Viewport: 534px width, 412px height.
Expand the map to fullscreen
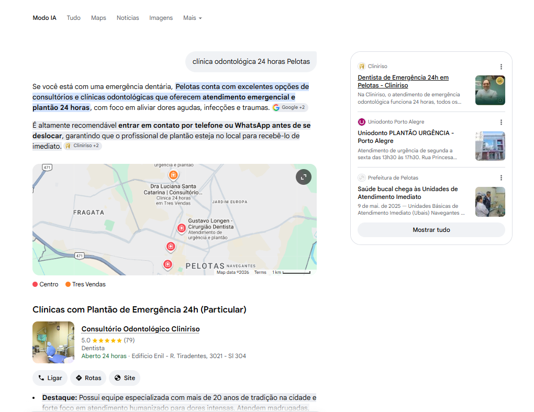304,177
